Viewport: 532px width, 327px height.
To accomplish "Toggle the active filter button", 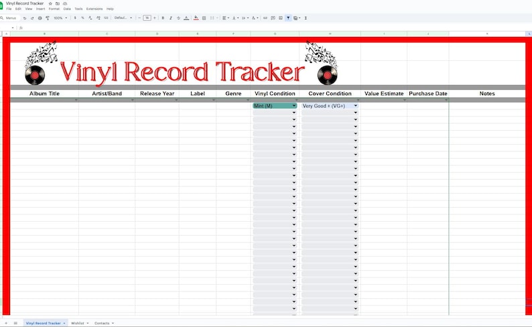I will [x=288, y=18].
